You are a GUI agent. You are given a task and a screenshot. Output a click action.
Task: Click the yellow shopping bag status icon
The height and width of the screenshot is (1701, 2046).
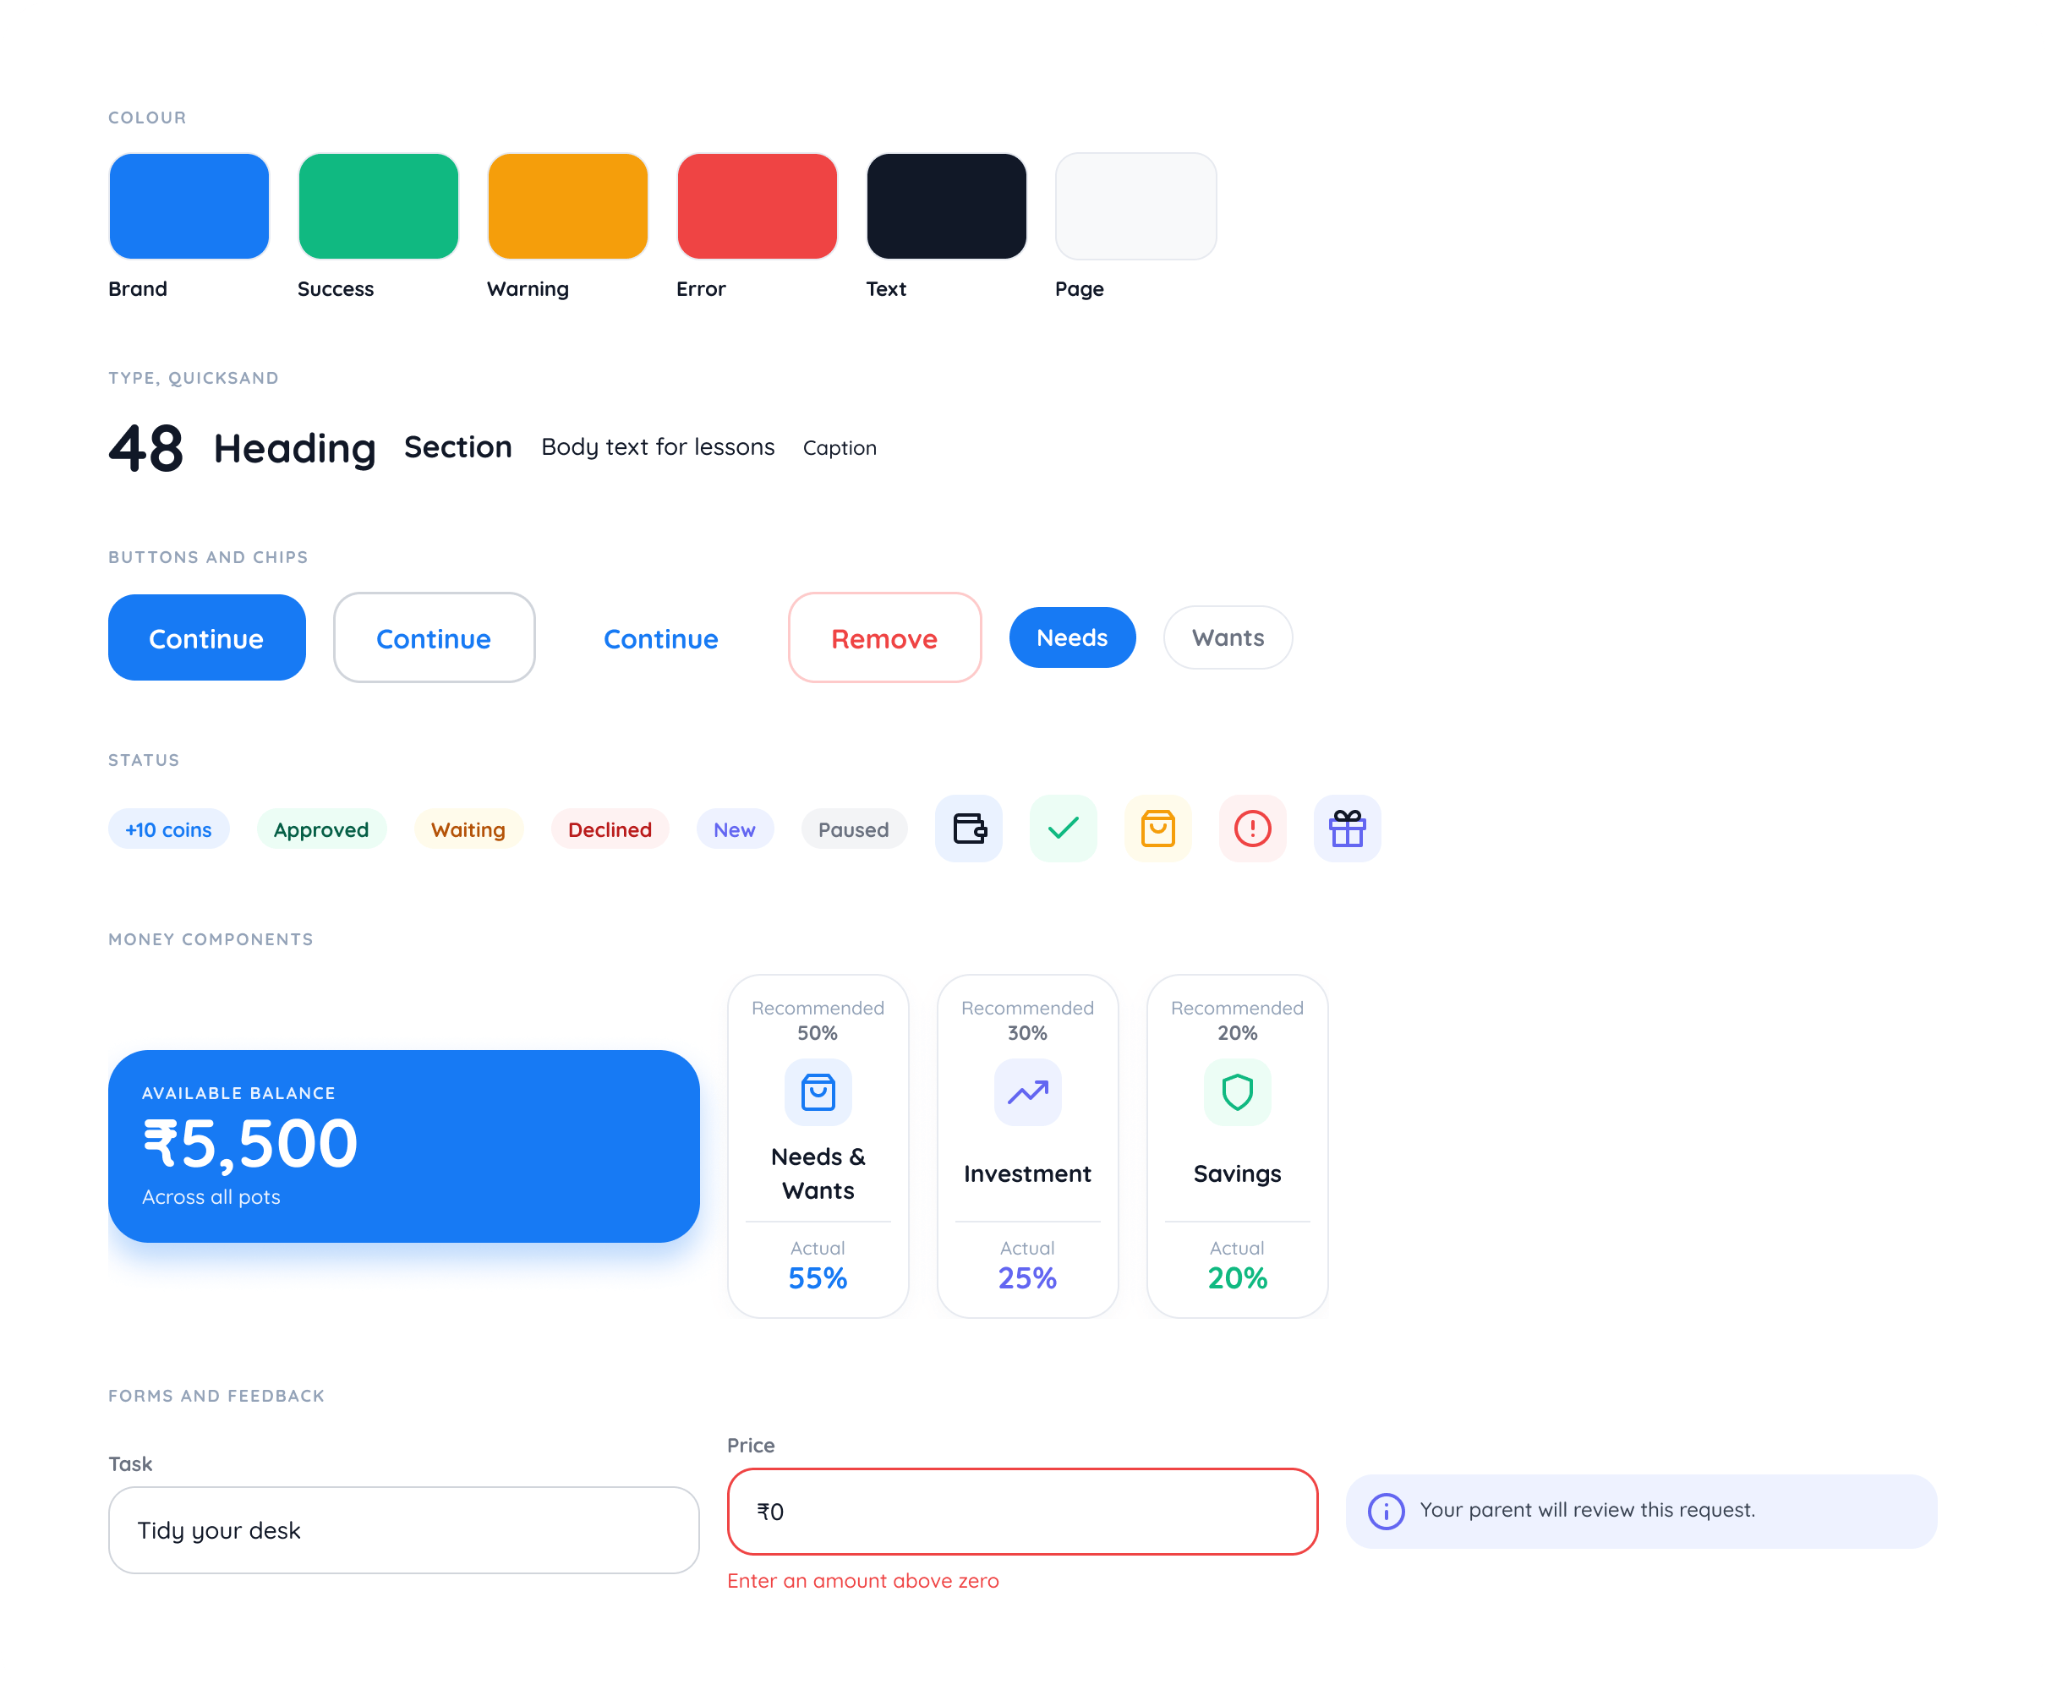click(1157, 829)
